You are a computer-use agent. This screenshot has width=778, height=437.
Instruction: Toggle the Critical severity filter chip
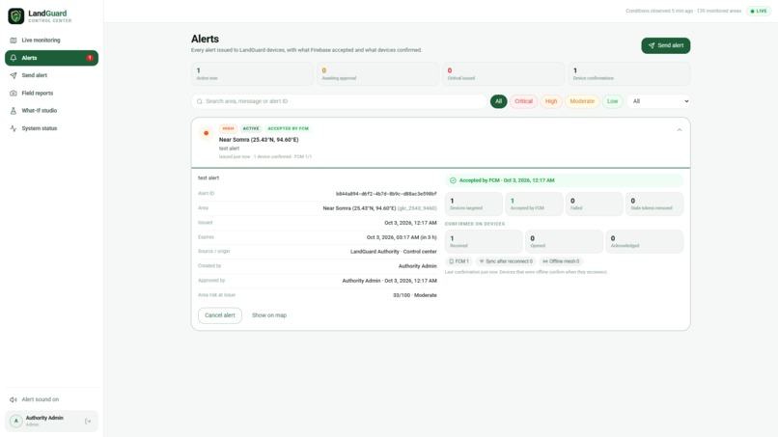523,101
